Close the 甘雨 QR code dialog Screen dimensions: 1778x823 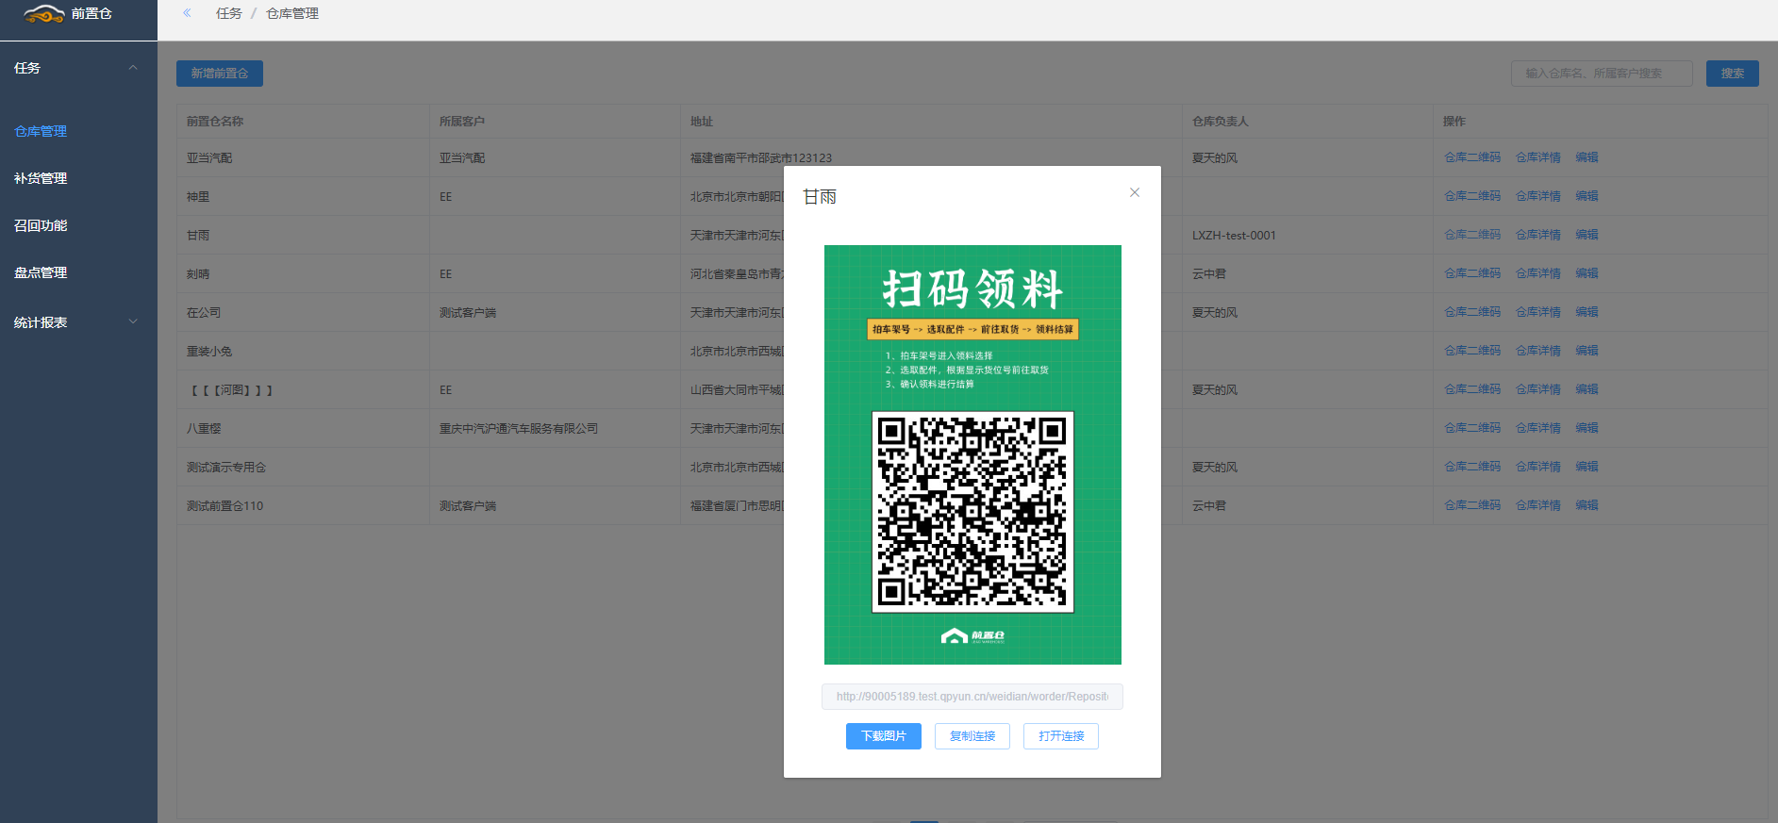pos(1135,192)
